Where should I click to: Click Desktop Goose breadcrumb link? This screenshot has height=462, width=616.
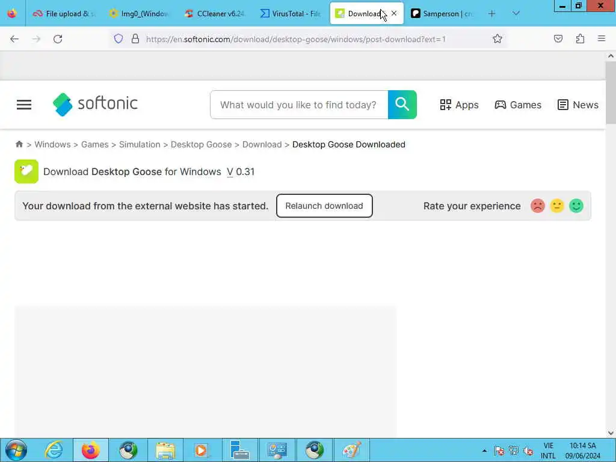tap(201, 144)
